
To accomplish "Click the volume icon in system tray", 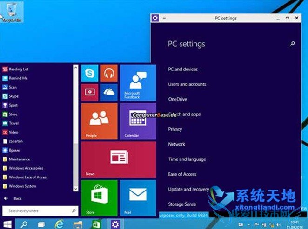I will point(278,224).
